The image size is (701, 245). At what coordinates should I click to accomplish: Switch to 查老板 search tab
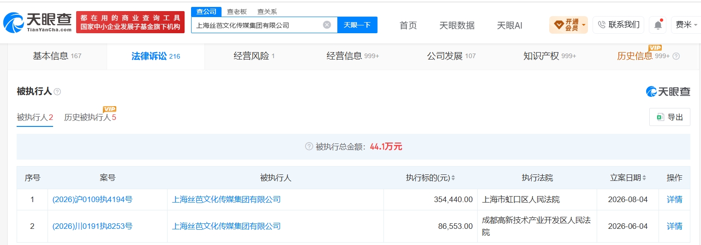236,12
